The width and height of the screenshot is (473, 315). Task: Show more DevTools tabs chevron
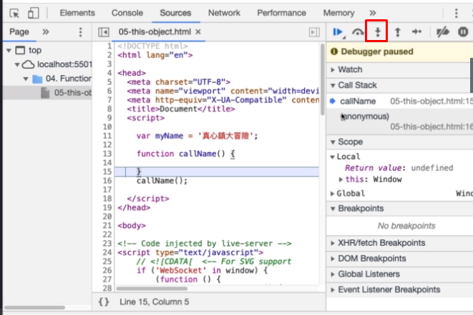(x=373, y=13)
